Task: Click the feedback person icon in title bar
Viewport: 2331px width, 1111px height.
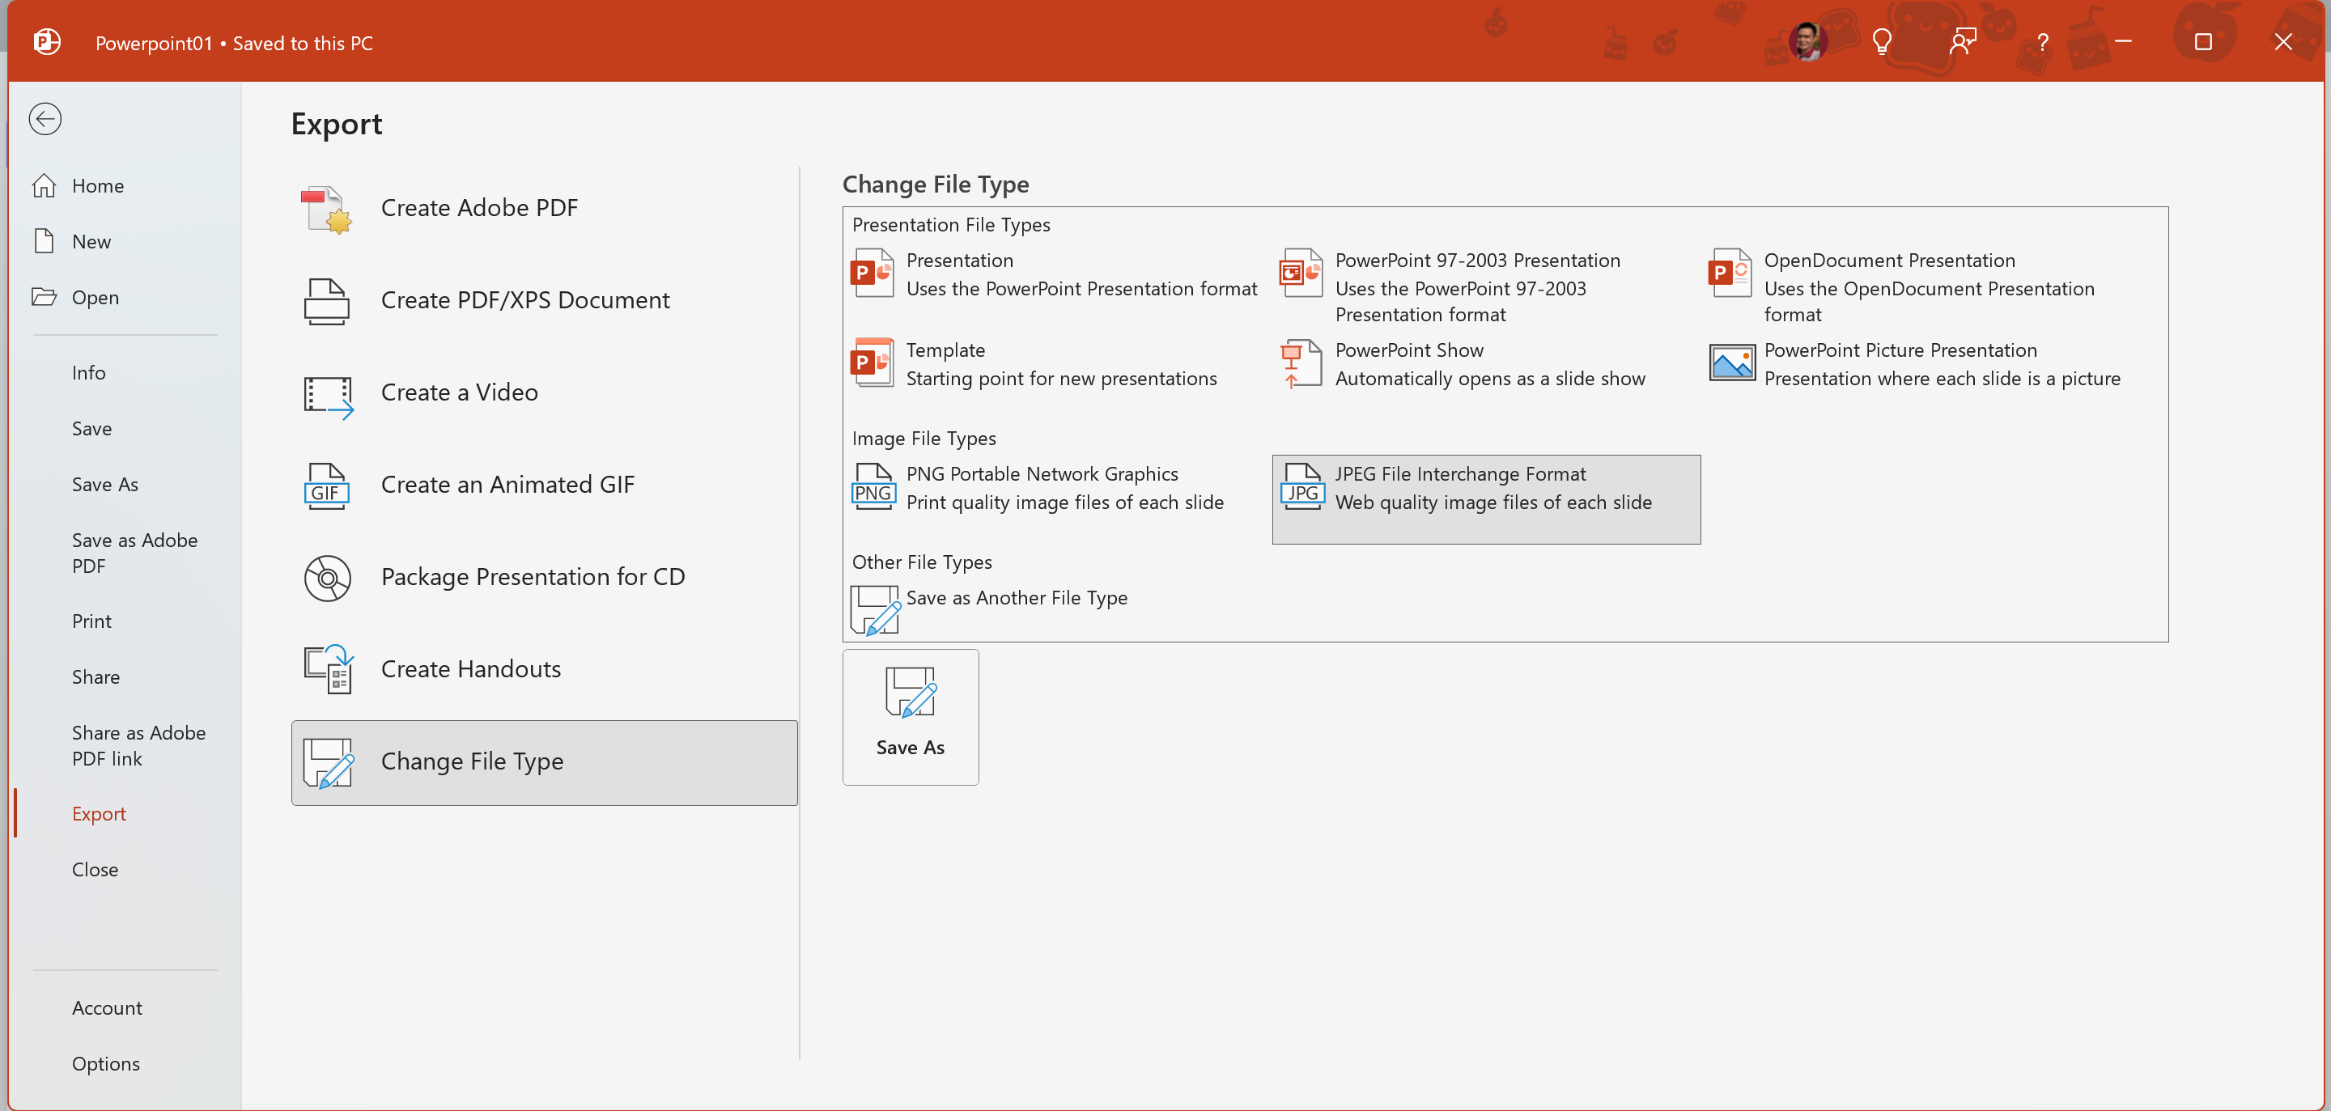Action: [x=1962, y=41]
